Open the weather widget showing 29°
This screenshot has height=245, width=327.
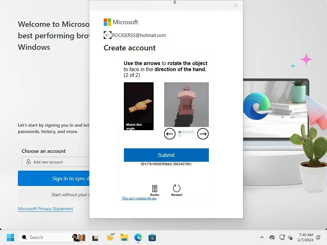coord(111,237)
